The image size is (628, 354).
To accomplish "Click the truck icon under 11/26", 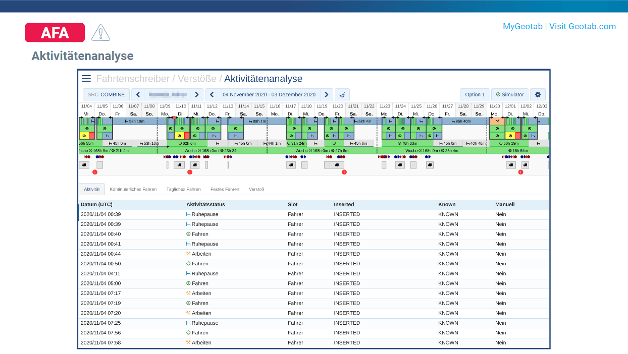I will coord(430,165).
